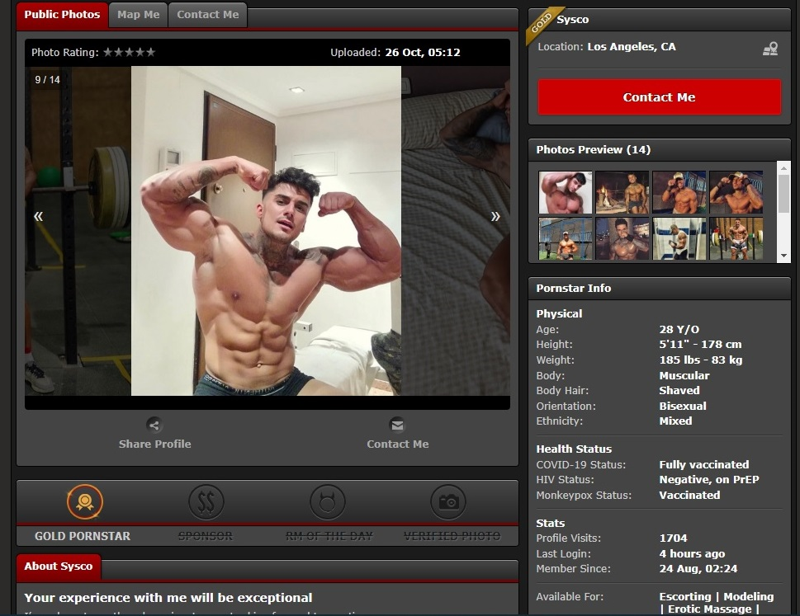Click the RM OF THE DAY label
Viewport: 800px width, 616px height.
329,536
